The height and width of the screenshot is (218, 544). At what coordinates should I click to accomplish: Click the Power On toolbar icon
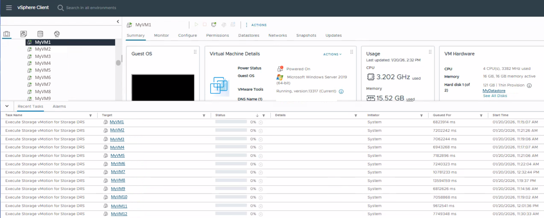click(x=196, y=25)
